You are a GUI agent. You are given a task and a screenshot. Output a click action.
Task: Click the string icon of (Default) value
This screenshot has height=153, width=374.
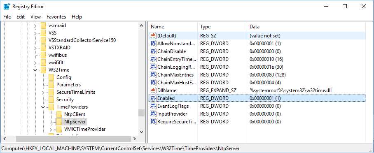(153, 35)
